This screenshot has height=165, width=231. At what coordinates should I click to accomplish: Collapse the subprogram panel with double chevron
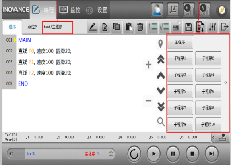click(226, 82)
